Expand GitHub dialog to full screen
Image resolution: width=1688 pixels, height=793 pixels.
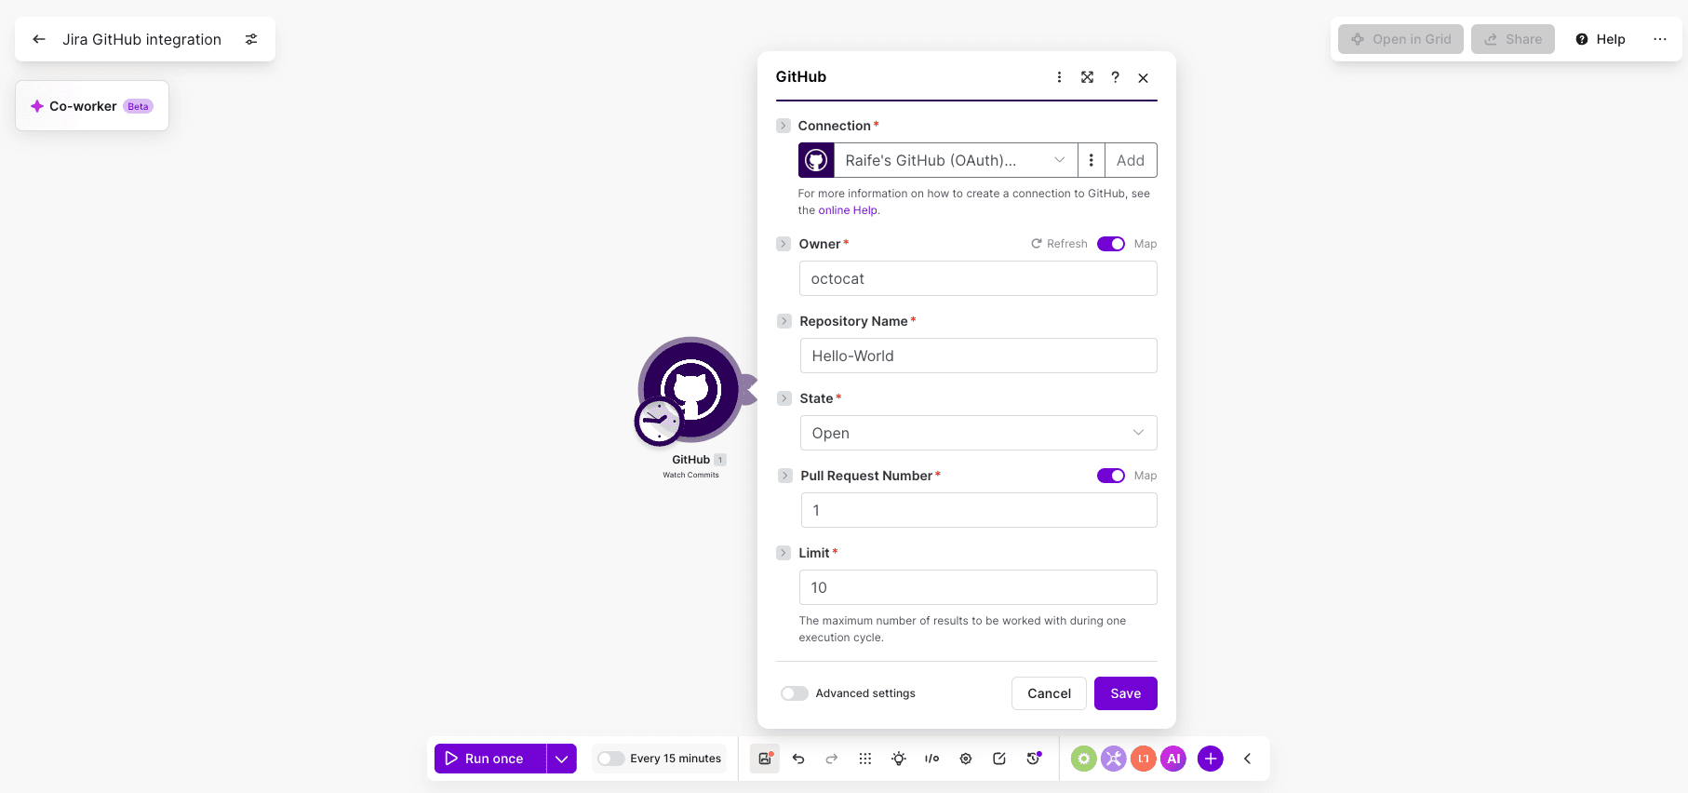1087,77
